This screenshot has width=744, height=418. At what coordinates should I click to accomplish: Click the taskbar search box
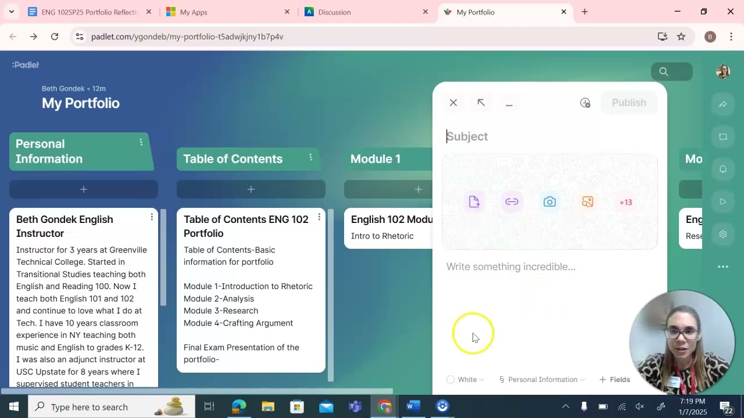tap(112, 406)
